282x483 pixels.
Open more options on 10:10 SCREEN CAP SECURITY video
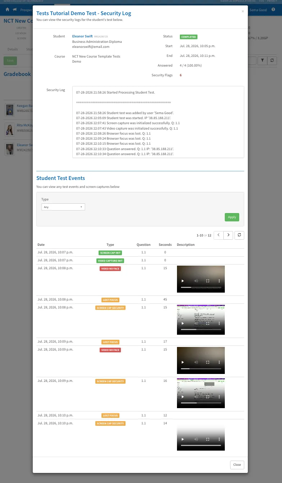(219, 439)
